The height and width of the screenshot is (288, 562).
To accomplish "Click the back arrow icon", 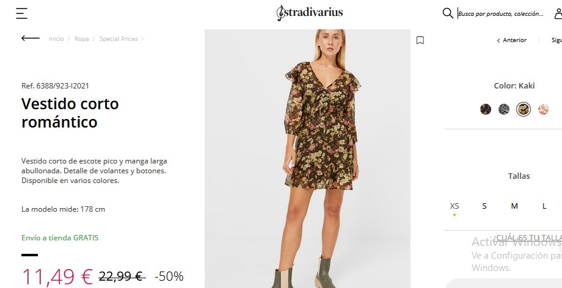I will [x=31, y=38].
